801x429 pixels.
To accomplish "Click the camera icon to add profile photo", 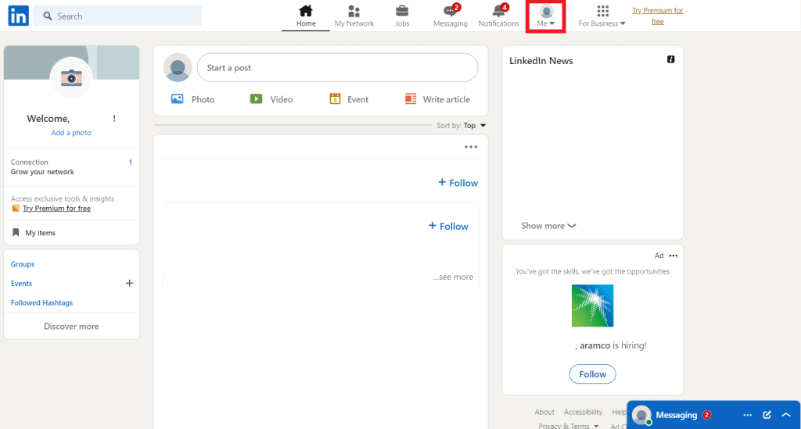I will click(x=71, y=78).
